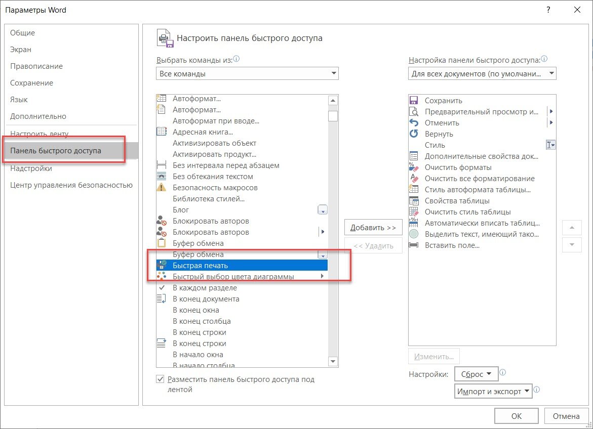Open the Все команды dropdown

coord(247,73)
